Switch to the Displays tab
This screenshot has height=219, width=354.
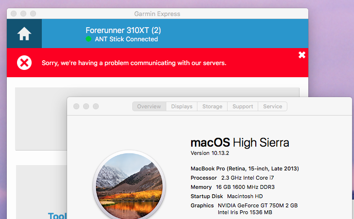point(182,106)
